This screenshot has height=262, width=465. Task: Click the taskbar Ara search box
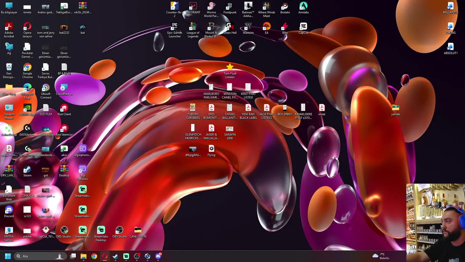pyautogui.click(x=40, y=256)
